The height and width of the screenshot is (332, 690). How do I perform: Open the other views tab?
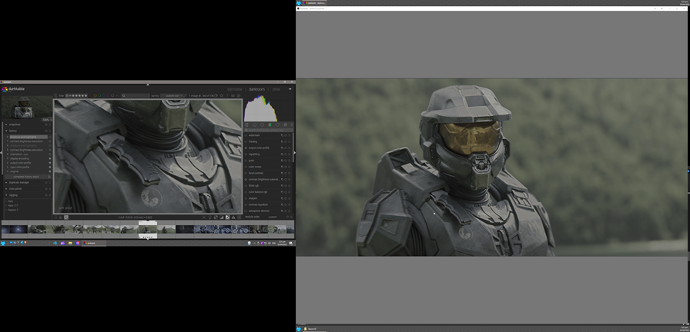pos(276,89)
